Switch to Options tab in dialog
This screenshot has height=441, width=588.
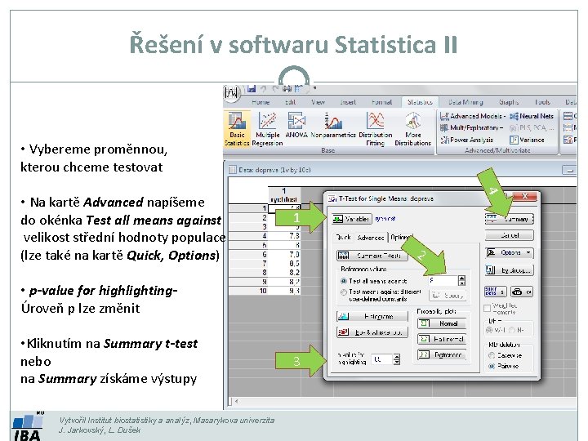[399, 238]
